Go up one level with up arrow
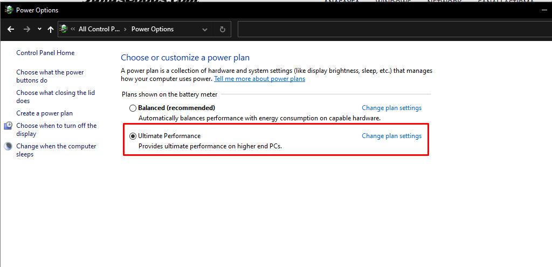Image resolution: width=552 pixels, height=267 pixels. click(51, 30)
